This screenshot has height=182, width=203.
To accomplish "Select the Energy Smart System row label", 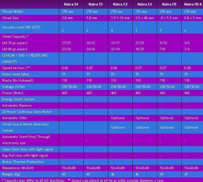I will click(18, 99).
